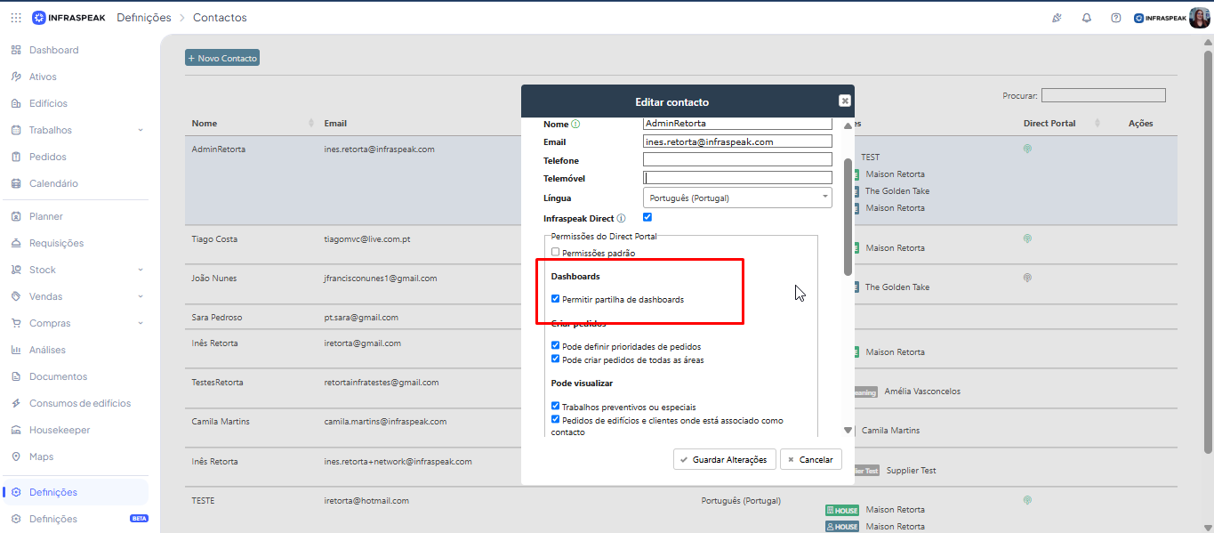This screenshot has height=533, width=1214.
Task: Toggle the Infraspeak Direct checkbox
Action: point(647,217)
